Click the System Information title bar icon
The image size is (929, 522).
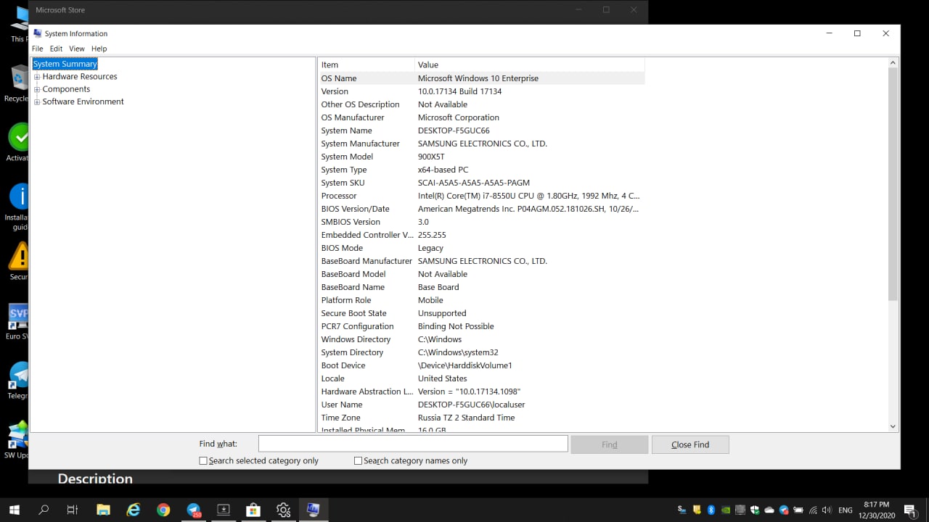(x=38, y=33)
